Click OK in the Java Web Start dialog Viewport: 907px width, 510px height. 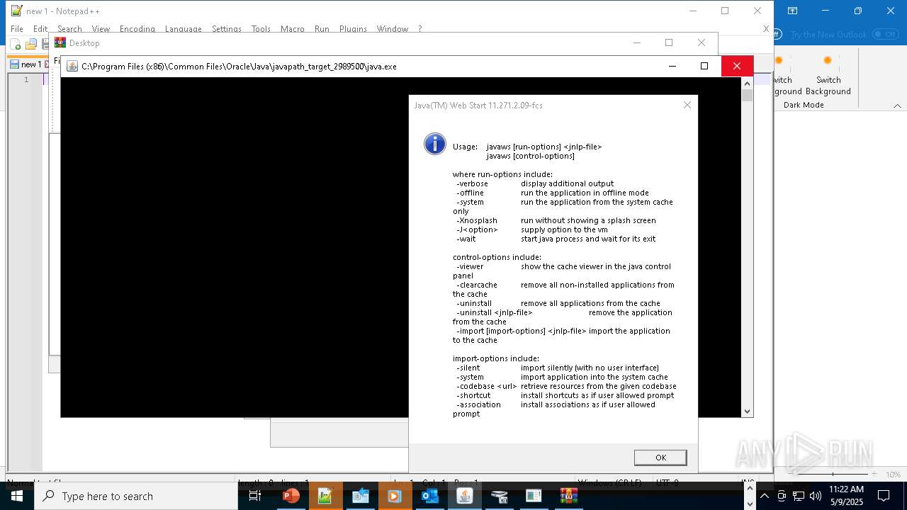[660, 458]
